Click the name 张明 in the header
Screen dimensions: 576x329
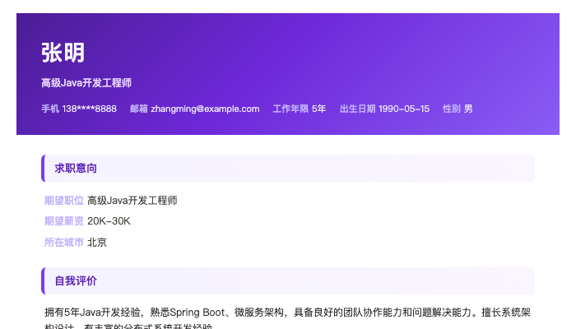pos(63,53)
